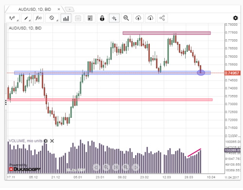Screen dimensions: 243x190
Task: Click the share chart icon
Action: tap(162, 18)
